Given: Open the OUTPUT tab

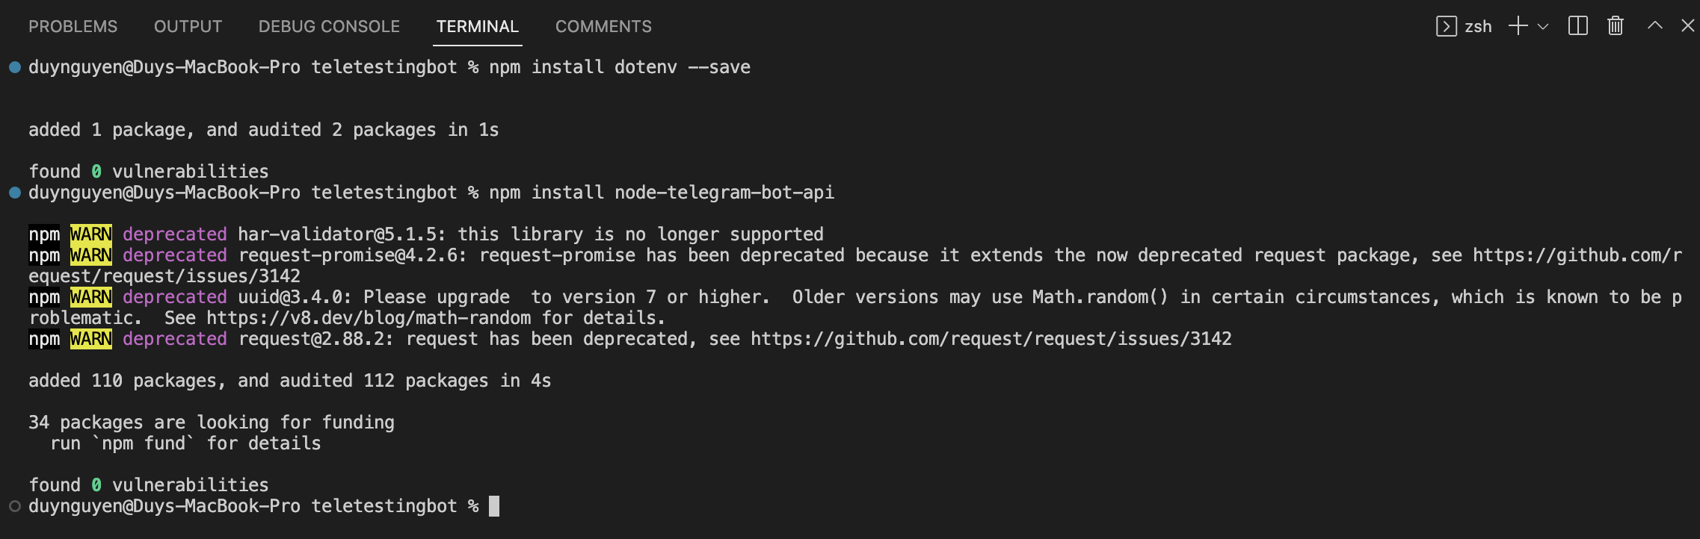Looking at the screenshot, I should 188,27.
